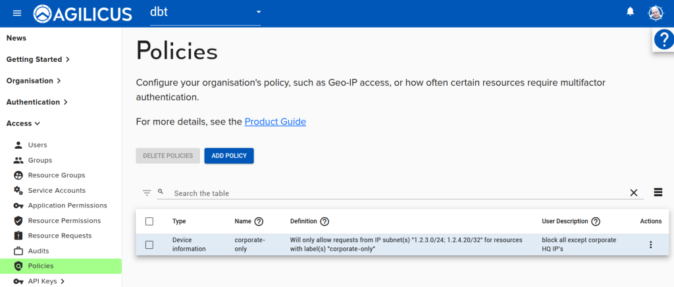This screenshot has width=674, height=287.
Task: Open Audits in the sidebar
Action: [x=38, y=251]
